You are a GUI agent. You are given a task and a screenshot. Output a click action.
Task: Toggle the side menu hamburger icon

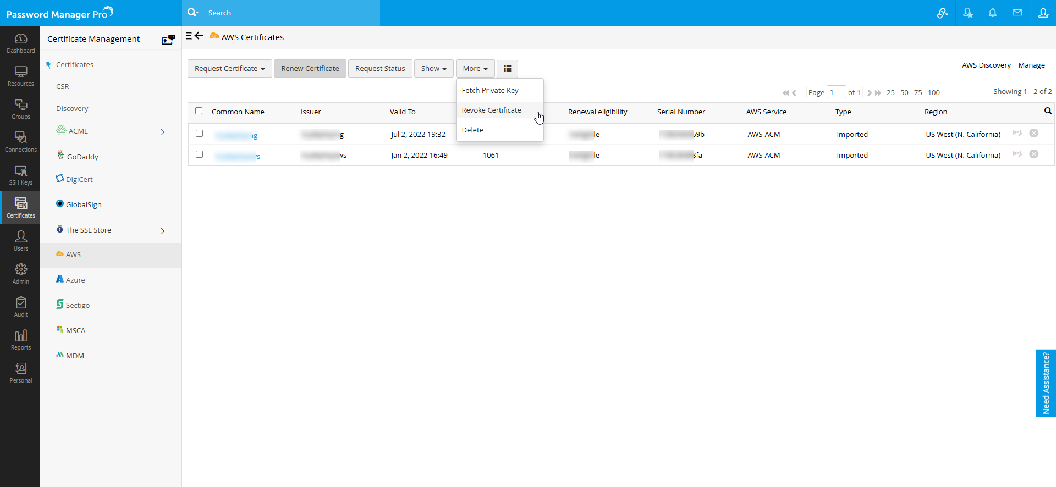pos(189,36)
